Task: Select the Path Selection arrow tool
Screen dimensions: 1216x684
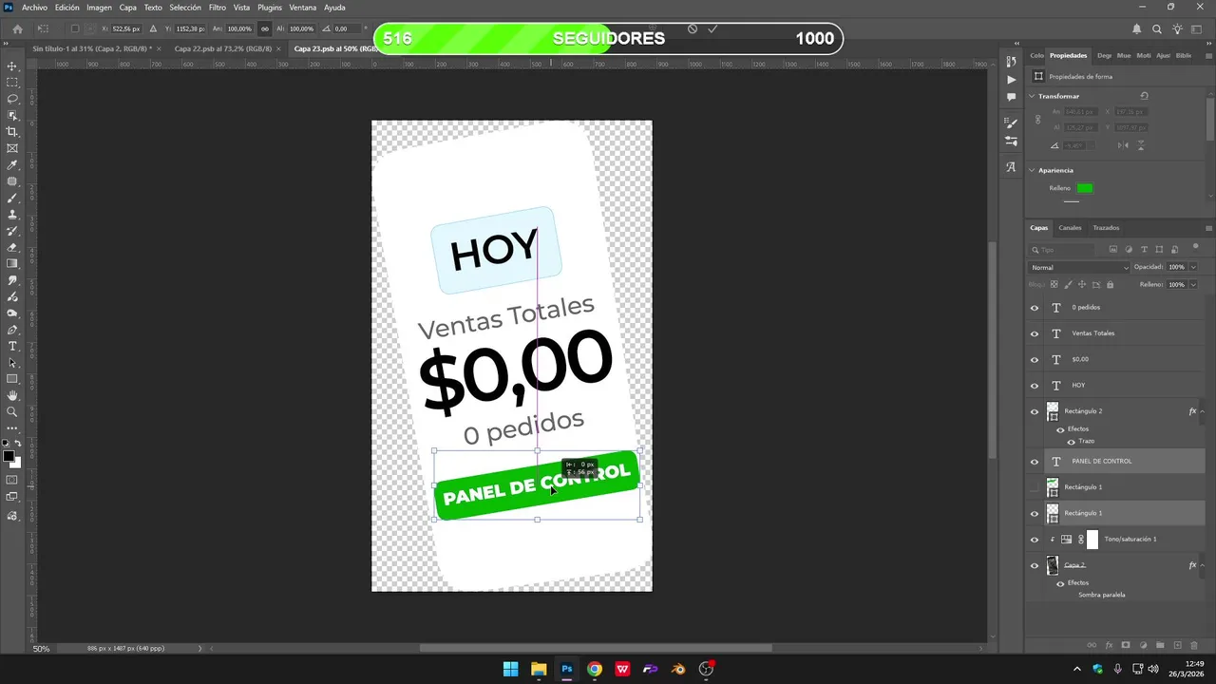Action: point(12,363)
